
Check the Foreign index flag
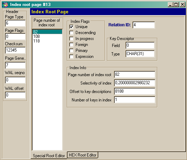tap(71, 45)
